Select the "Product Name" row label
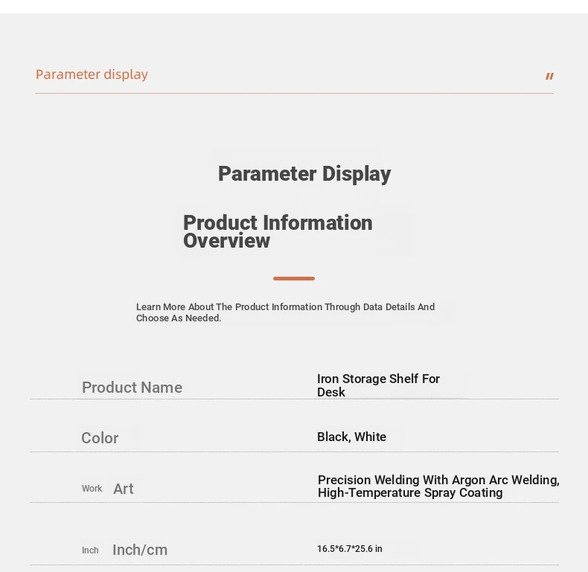This screenshot has width=588, height=572. click(132, 388)
